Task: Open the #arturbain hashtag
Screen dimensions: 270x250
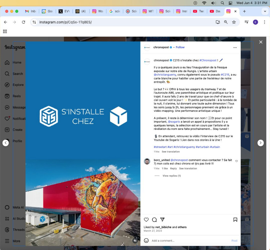Action: click(203, 147)
